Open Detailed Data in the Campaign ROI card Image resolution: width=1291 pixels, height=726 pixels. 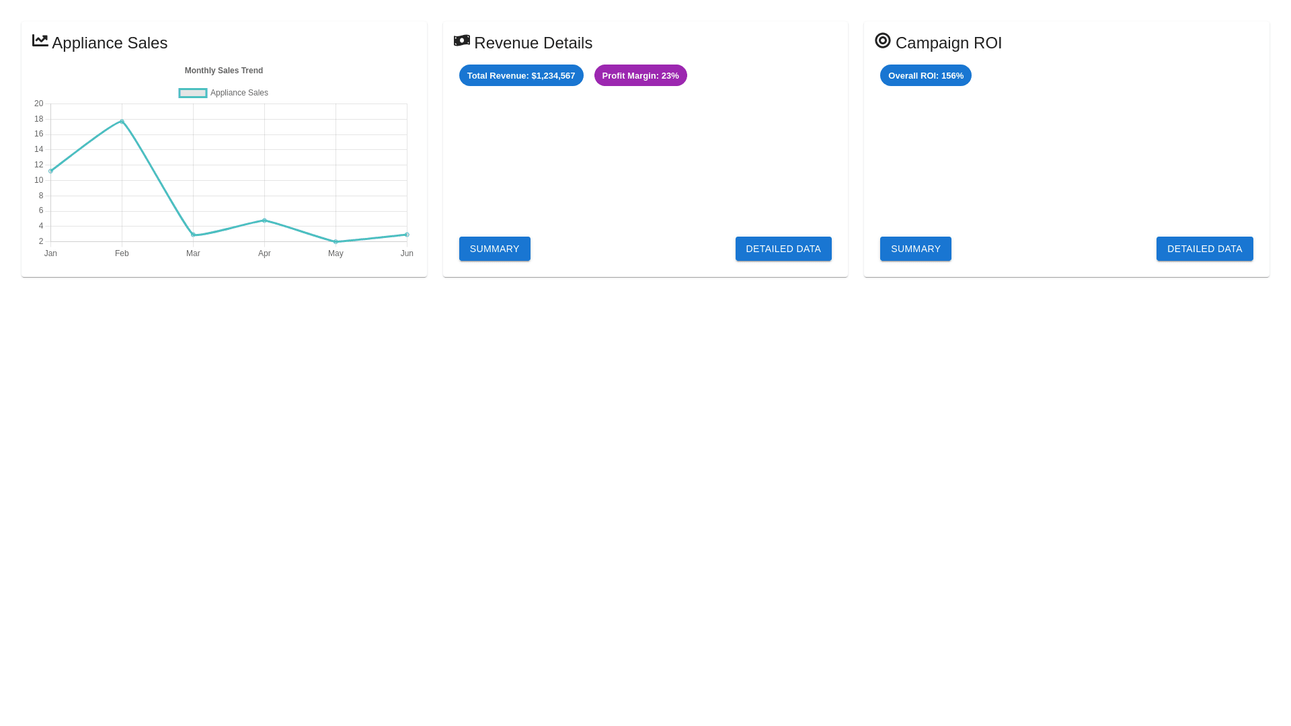point(1204,249)
